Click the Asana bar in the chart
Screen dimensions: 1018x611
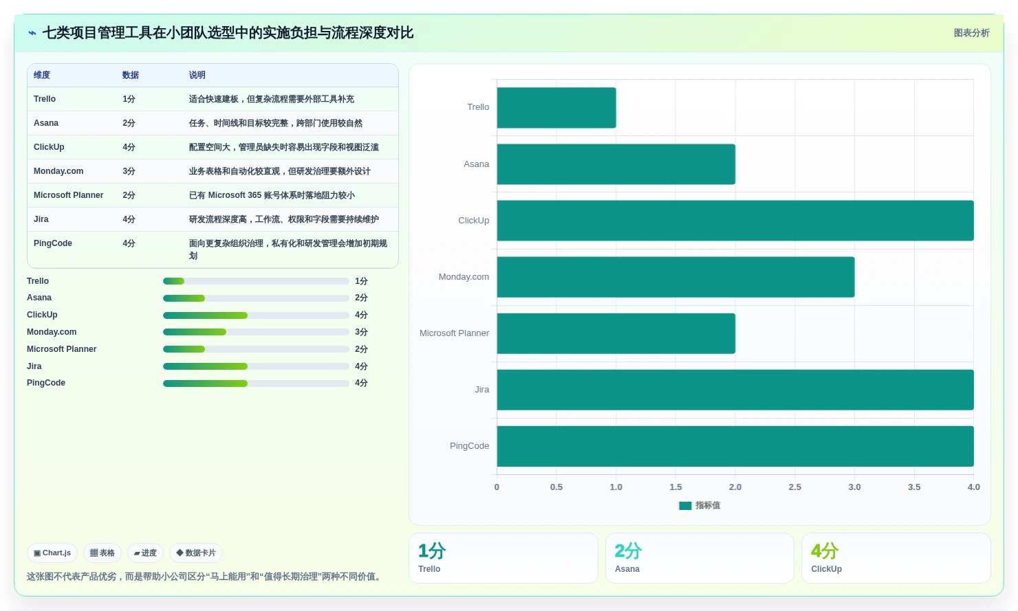click(x=616, y=164)
